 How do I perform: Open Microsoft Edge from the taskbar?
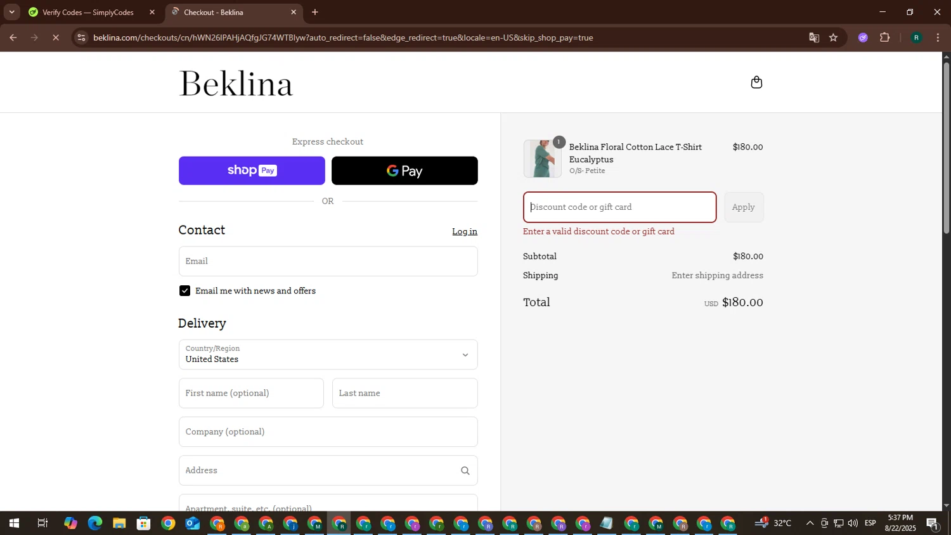pyautogui.click(x=94, y=524)
